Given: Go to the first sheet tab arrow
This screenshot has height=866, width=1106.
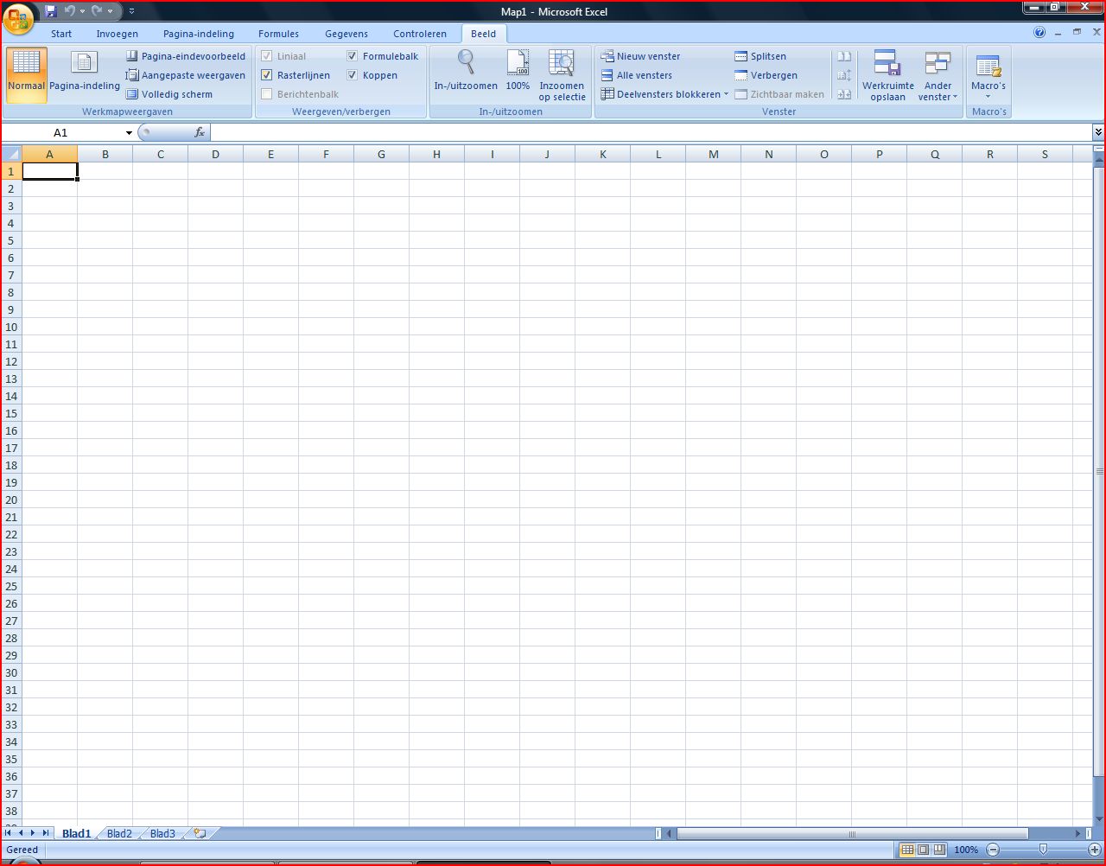Looking at the screenshot, I should pyautogui.click(x=9, y=833).
